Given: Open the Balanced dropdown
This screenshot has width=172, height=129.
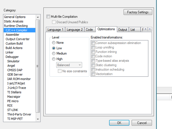Looking at the screenshot, I should 69,65.
